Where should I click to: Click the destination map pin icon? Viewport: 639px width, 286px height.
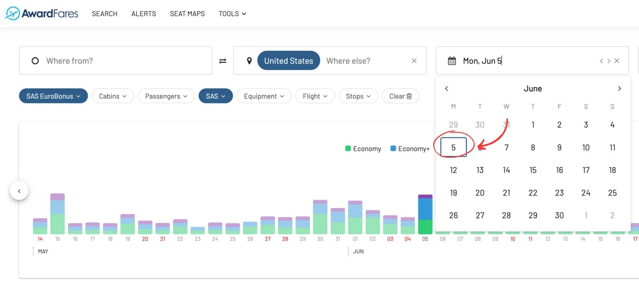[249, 61]
